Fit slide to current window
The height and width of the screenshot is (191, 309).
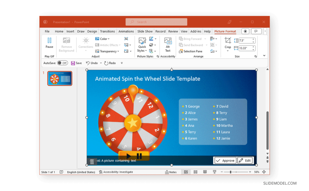click(x=264, y=172)
